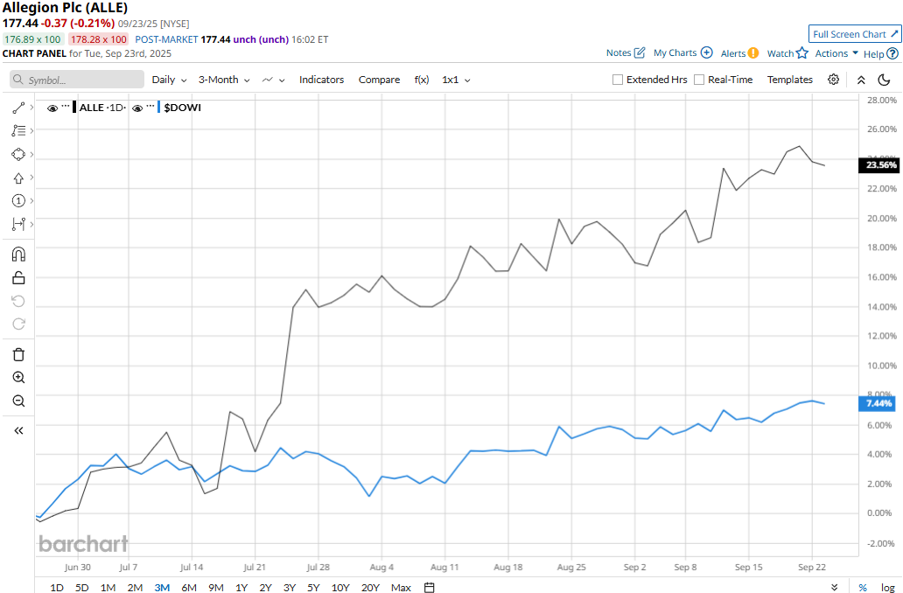Viewport: 903px width, 593px height.
Task: Click the Watch link
Action: tap(780, 53)
